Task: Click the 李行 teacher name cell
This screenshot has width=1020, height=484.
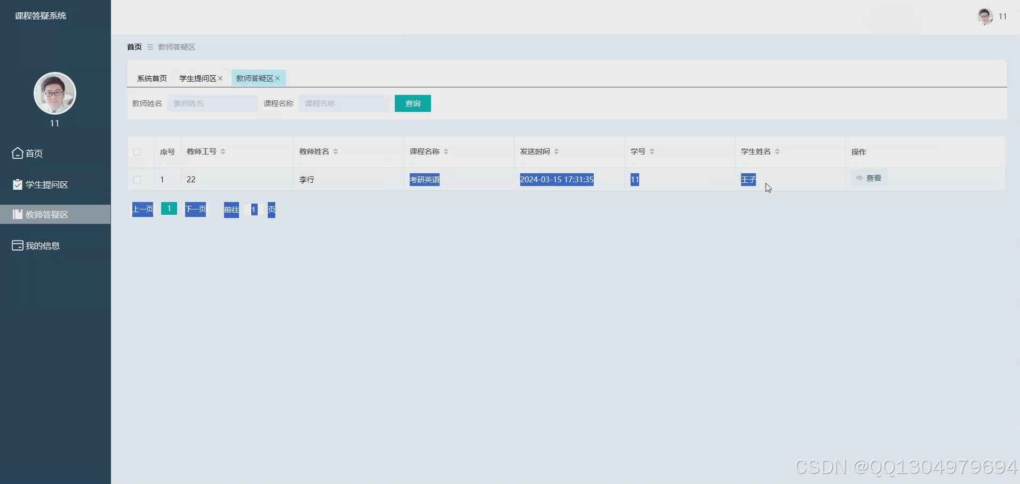Action: 307,180
